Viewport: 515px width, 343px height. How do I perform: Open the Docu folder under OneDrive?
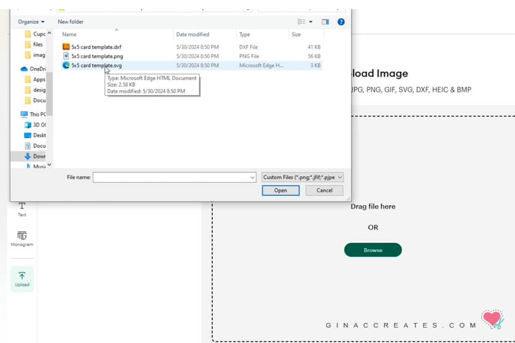pyautogui.click(x=35, y=100)
